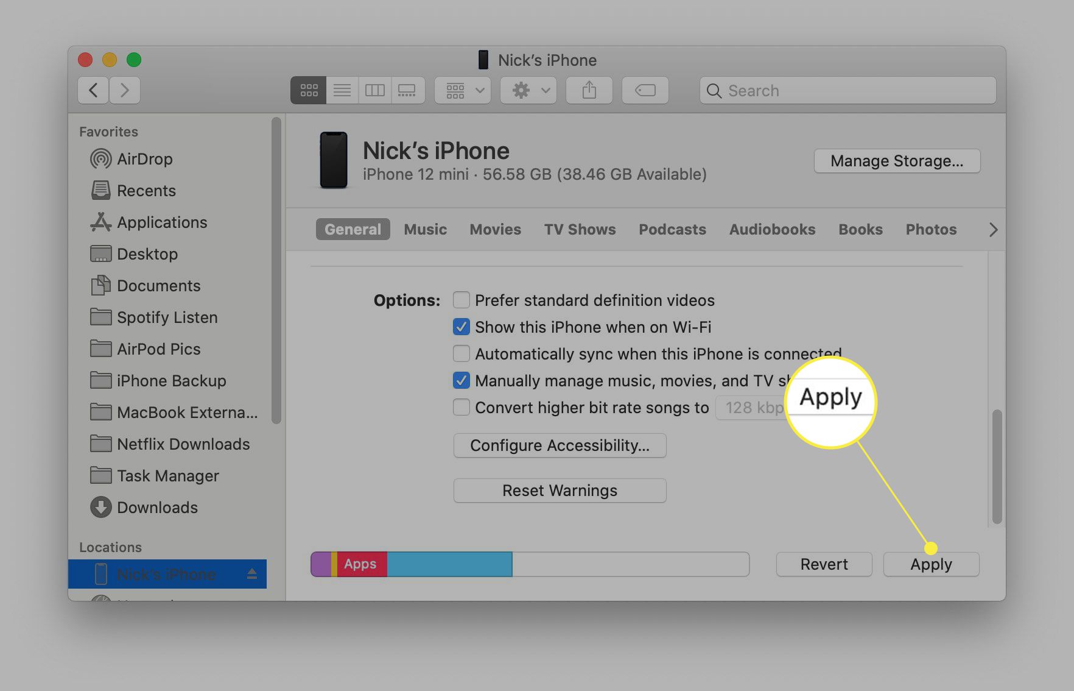Switch to the Movies tab

495,230
